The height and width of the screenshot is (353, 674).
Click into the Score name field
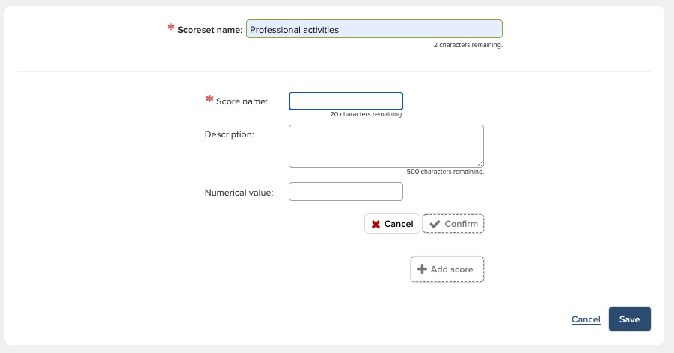(x=346, y=101)
